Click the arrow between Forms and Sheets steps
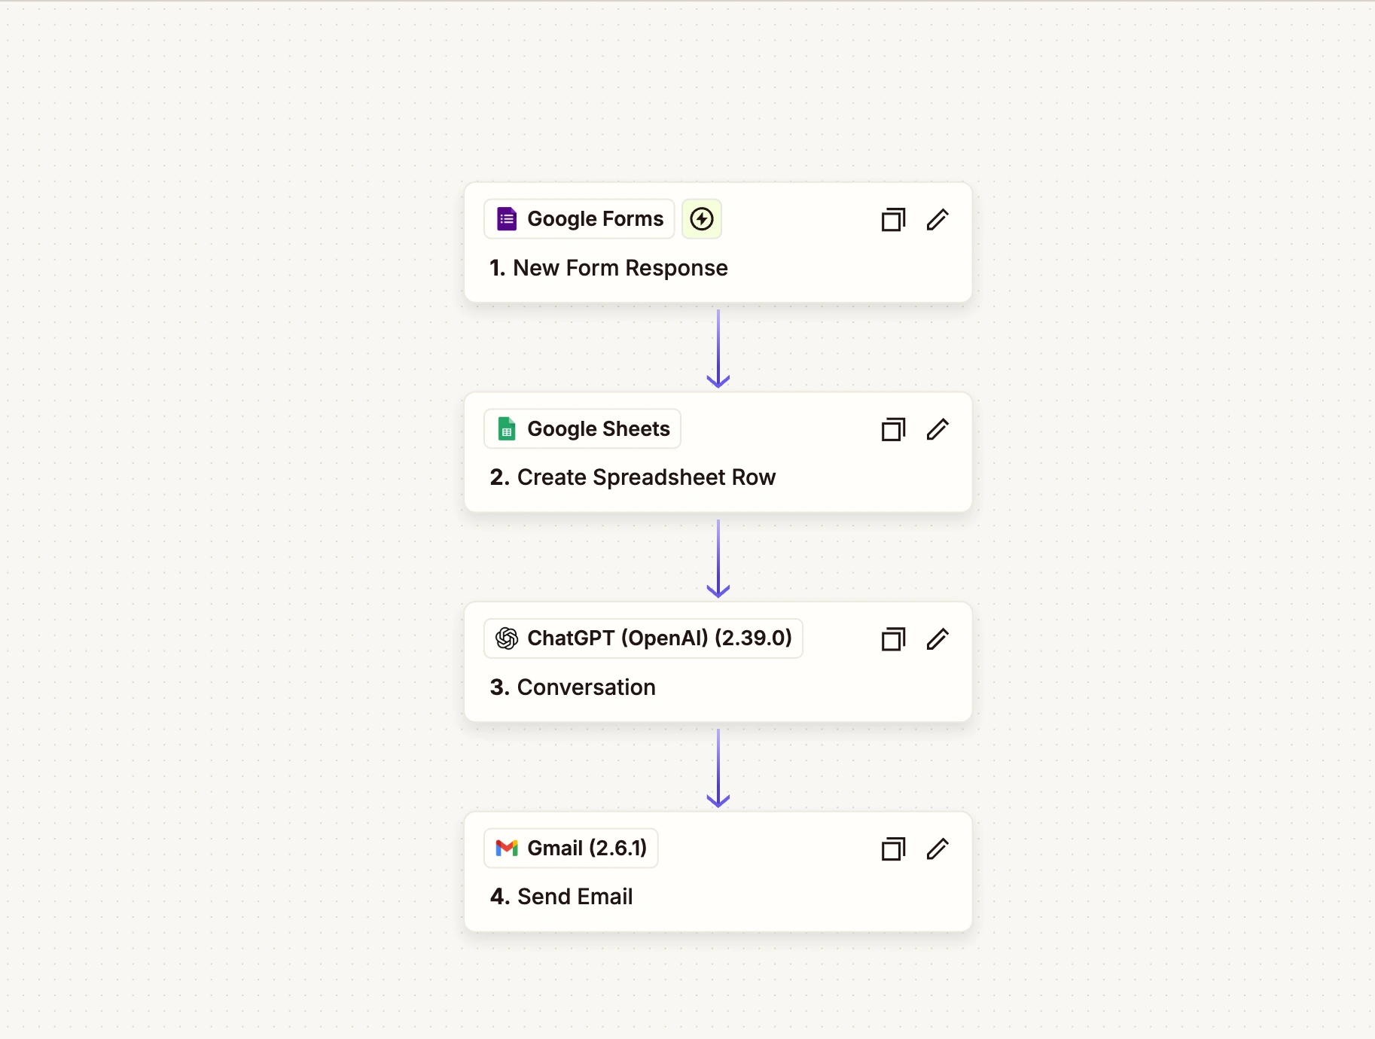 (x=718, y=348)
